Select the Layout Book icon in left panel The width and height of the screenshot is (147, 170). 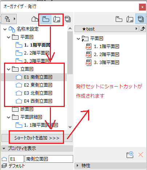(57, 19)
